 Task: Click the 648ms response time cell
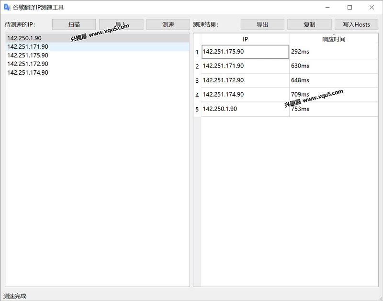click(x=334, y=80)
